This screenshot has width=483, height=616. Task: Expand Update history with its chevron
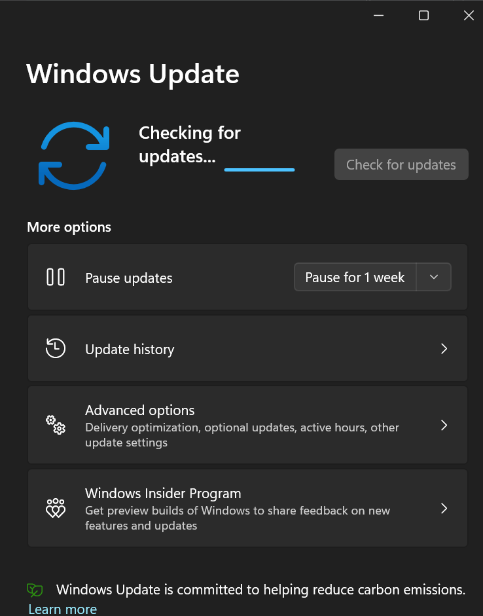(444, 348)
